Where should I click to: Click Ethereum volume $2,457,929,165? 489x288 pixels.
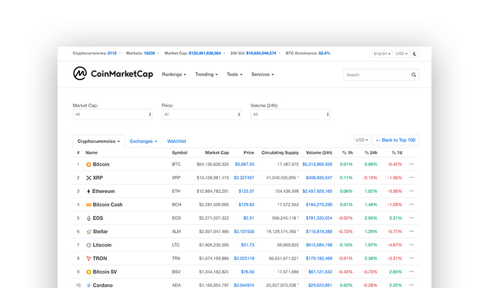(x=317, y=191)
